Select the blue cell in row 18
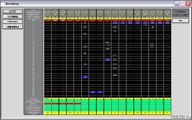Image resolution: width=192 pixels, height=120 pixels. pos(108,60)
